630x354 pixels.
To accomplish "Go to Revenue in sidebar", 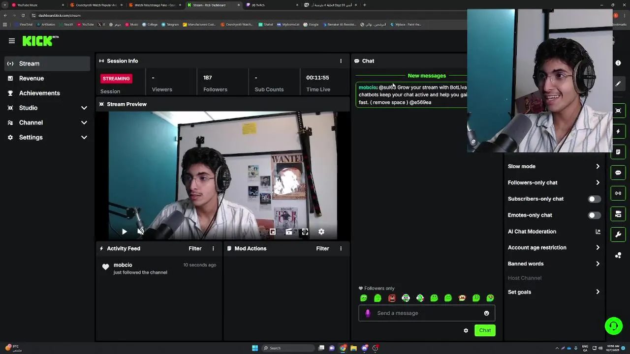I will coord(47,78).
